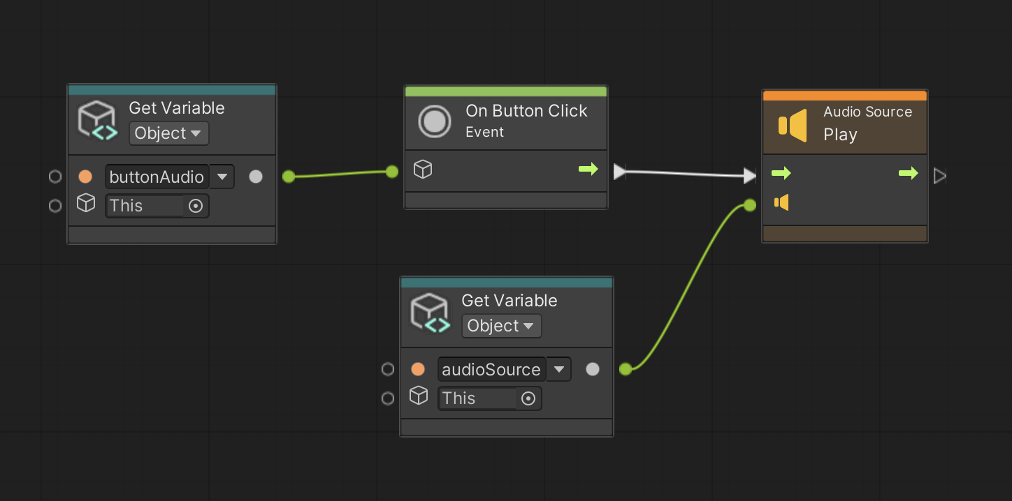
Task: Click the buttonAudio value output port
Action: tap(256, 177)
